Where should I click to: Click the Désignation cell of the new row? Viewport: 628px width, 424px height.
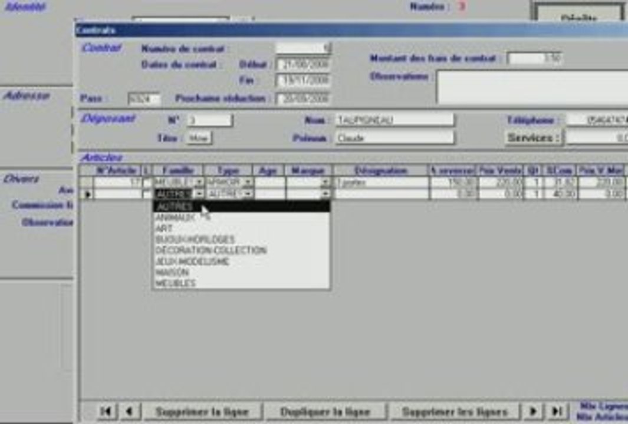pos(382,194)
